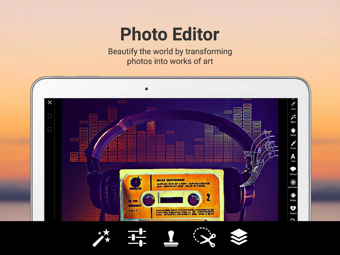The image size is (340, 255).
Task: Click the stacked layers icon in bottom bar
Action: (x=239, y=237)
